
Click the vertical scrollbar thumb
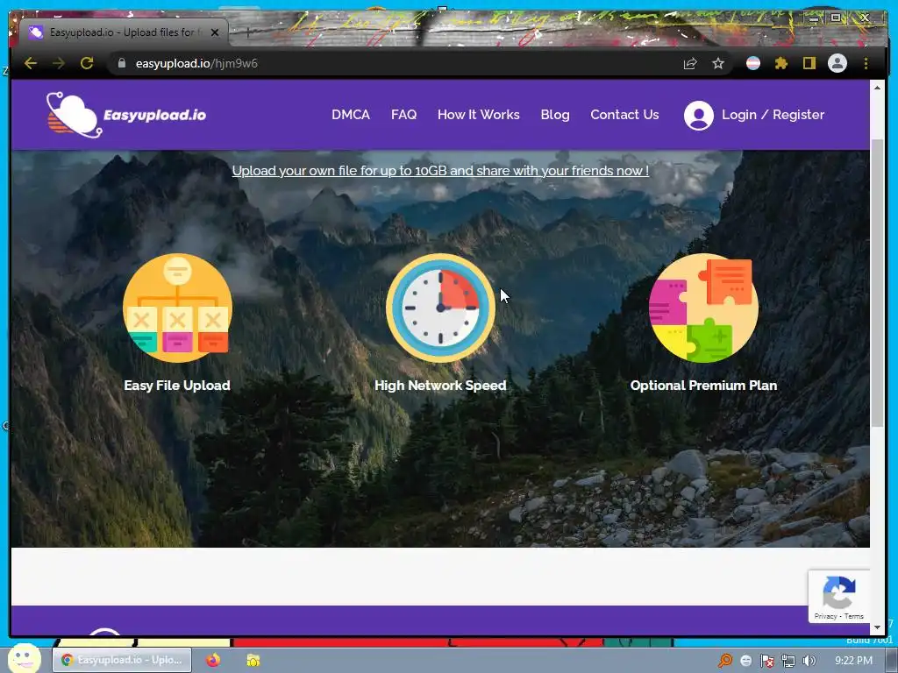point(877,283)
